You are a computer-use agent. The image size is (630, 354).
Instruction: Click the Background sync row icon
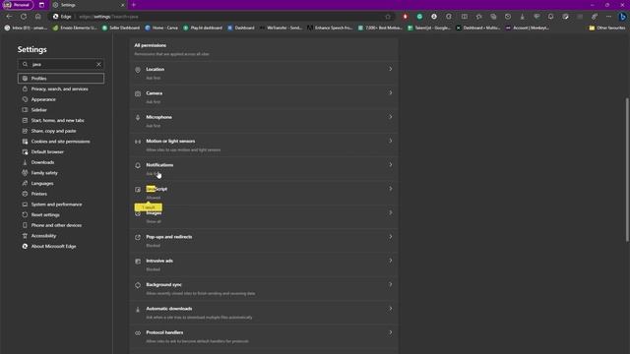[138, 285]
